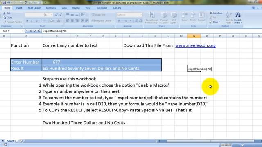Click the Middle Align icon

pyautogui.click(x=72, y=15)
